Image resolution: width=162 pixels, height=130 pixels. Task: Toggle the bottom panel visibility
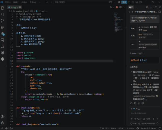pos(137,2)
